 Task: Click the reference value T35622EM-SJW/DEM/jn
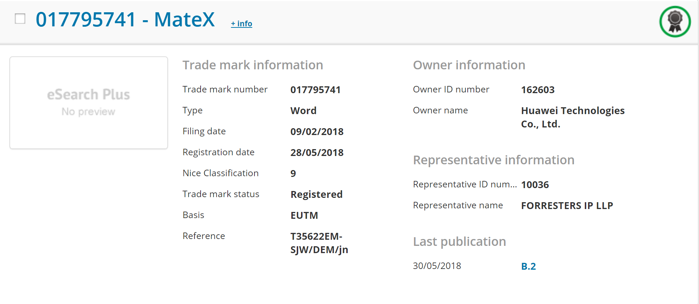(319, 243)
